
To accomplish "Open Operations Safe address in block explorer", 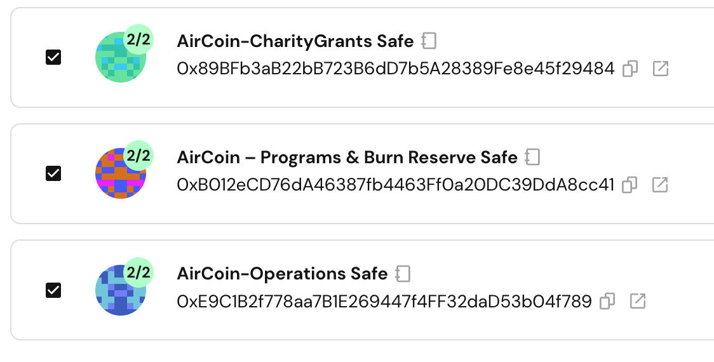I will [x=638, y=301].
